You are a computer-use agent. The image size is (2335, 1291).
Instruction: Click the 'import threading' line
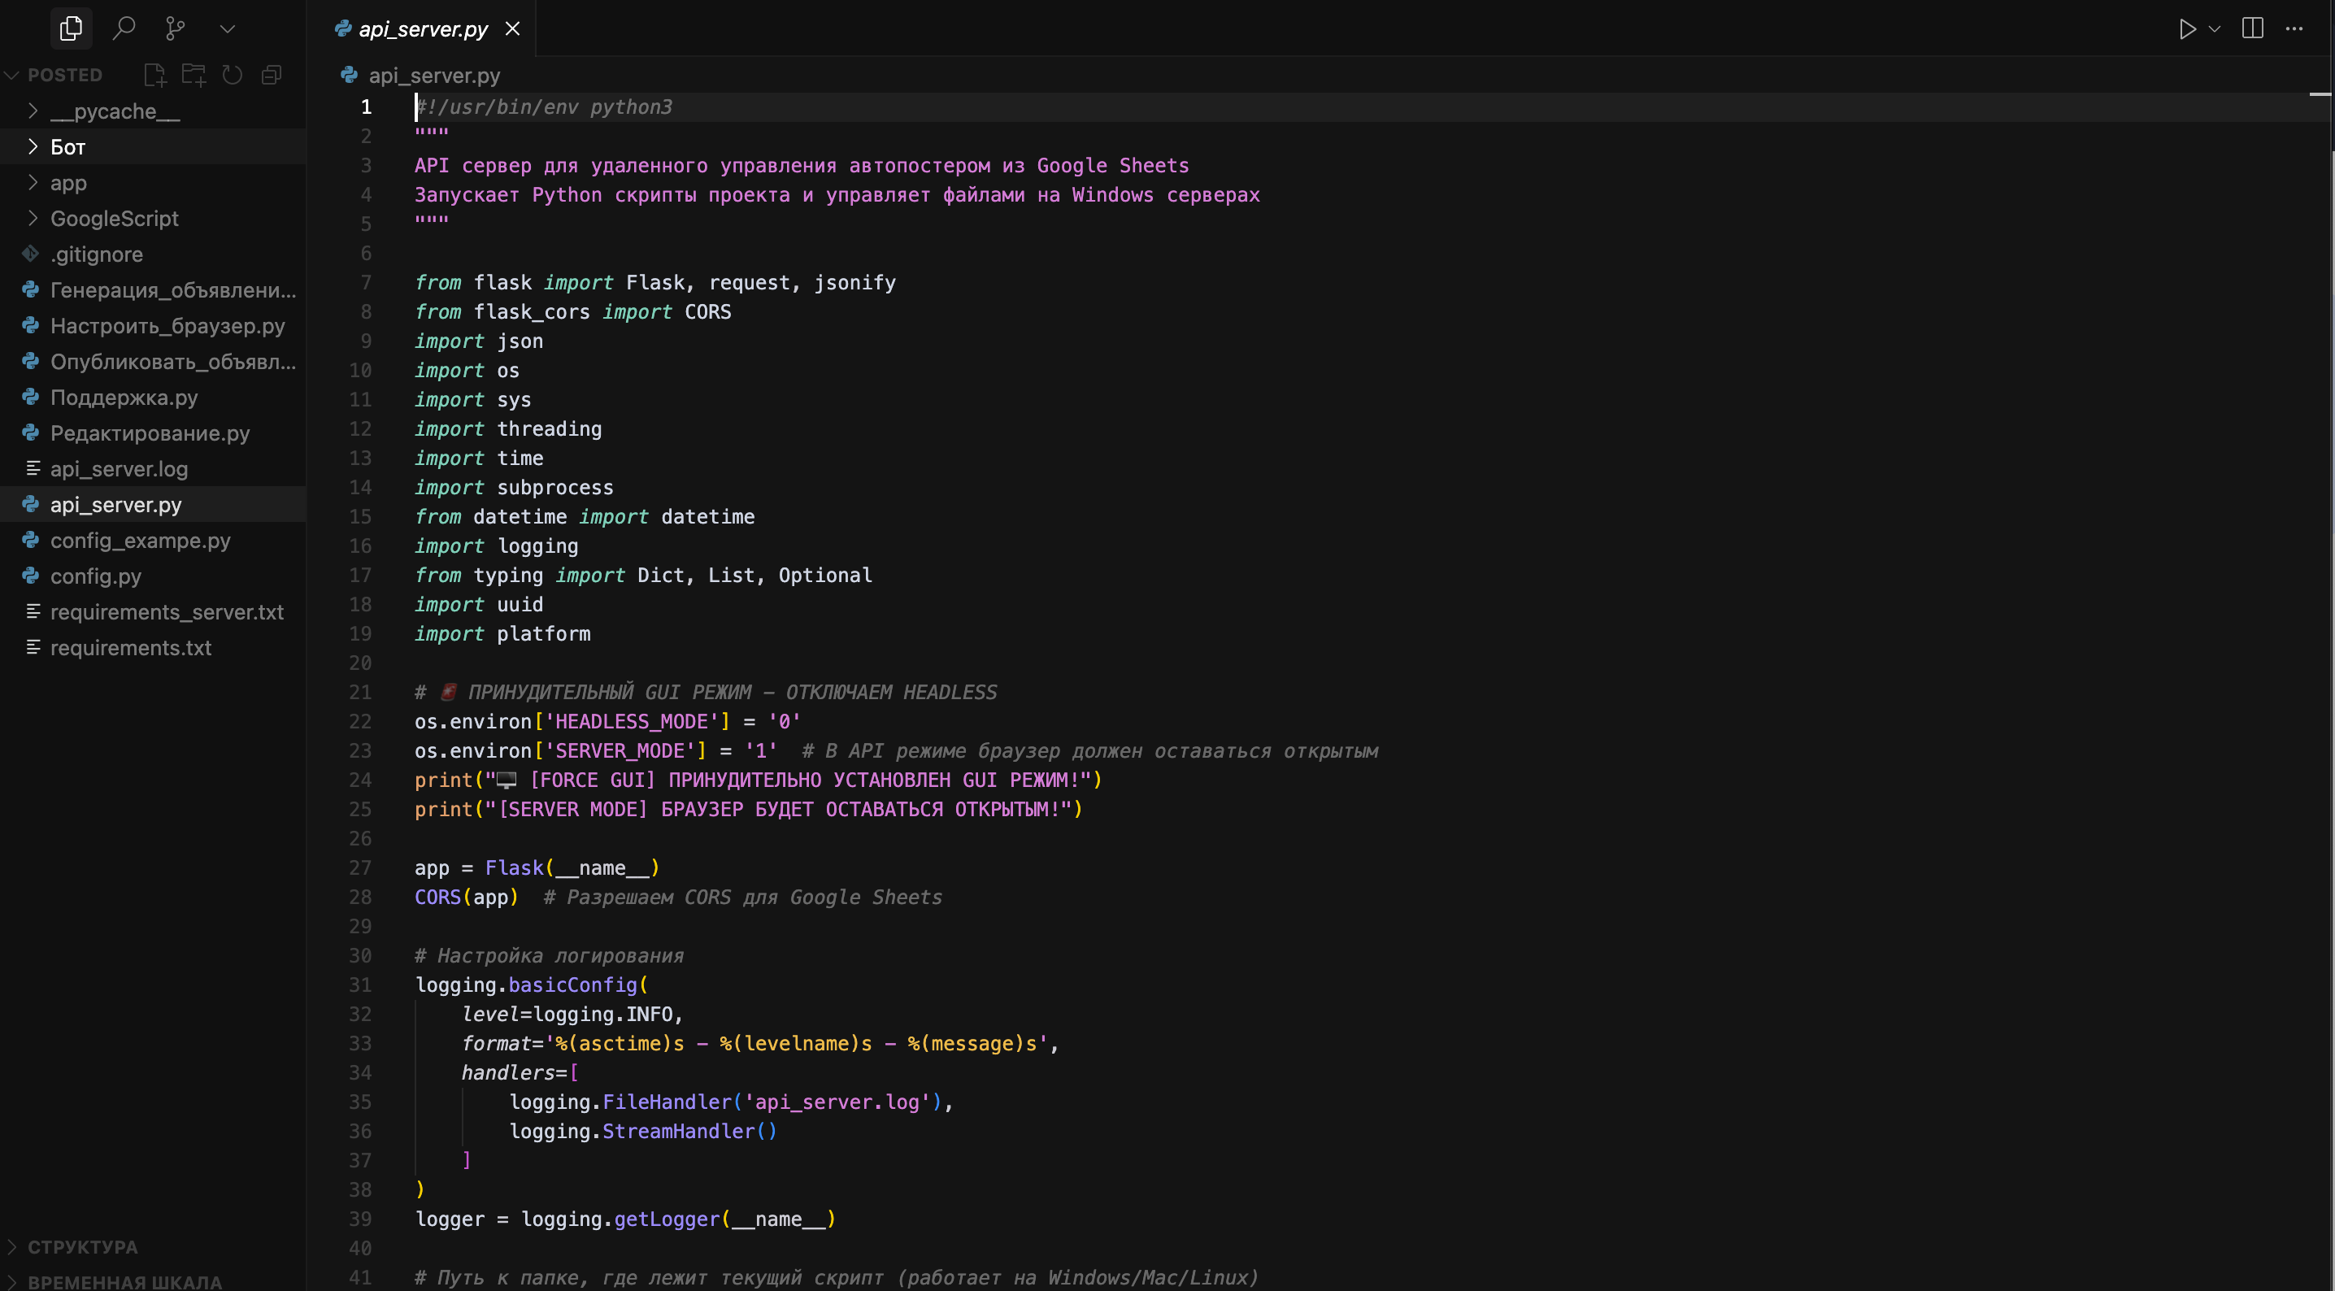(507, 428)
